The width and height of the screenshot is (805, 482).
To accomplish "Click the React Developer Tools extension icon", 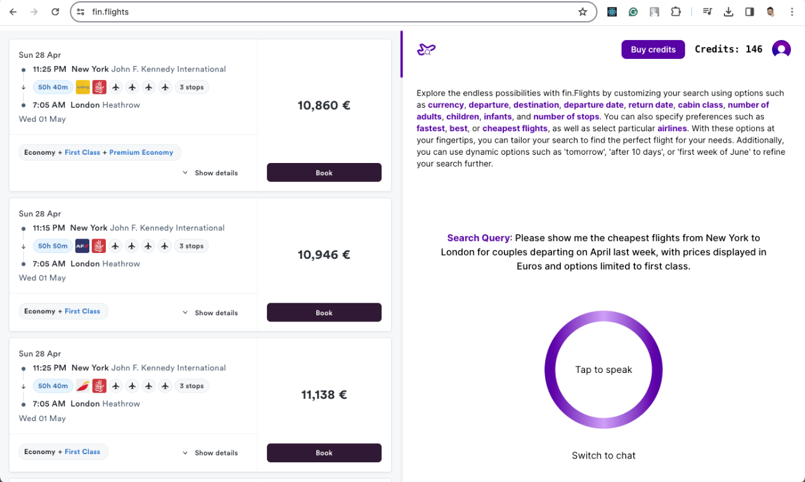I will [x=612, y=11].
